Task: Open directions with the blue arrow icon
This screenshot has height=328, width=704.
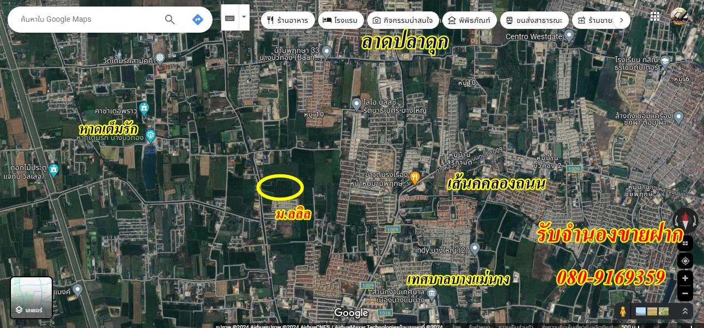Action: [198, 20]
